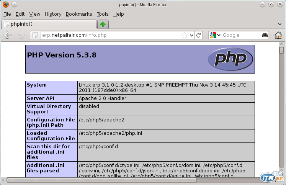The image size is (286, 185).
Task: Click the '/etc/php5/conf.d' value
Action: (98, 146)
